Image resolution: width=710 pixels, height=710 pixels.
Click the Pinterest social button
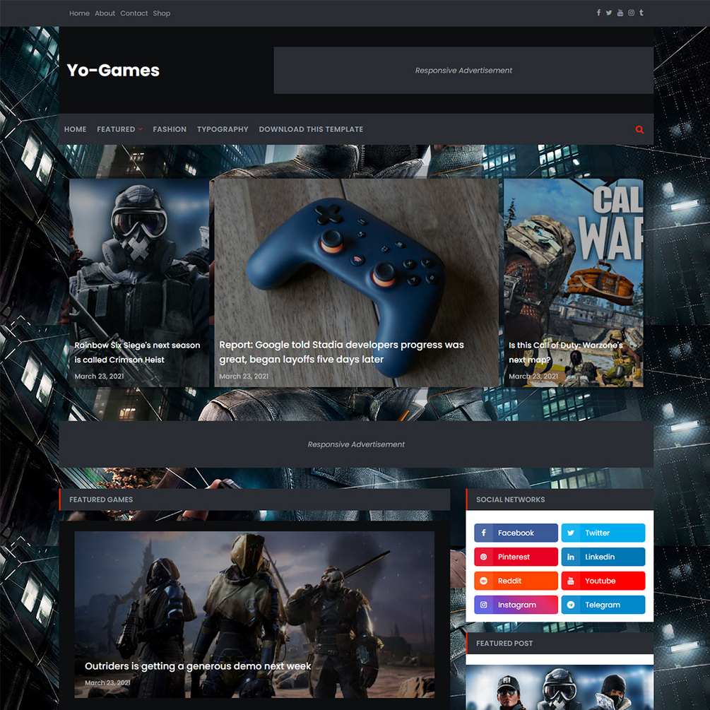tap(516, 557)
